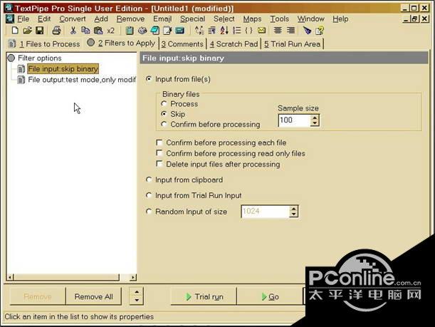Image resolution: width=435 pixels, height=327 pixels.
Task: Click the Cut scissors icon
Action: [73, 30]
